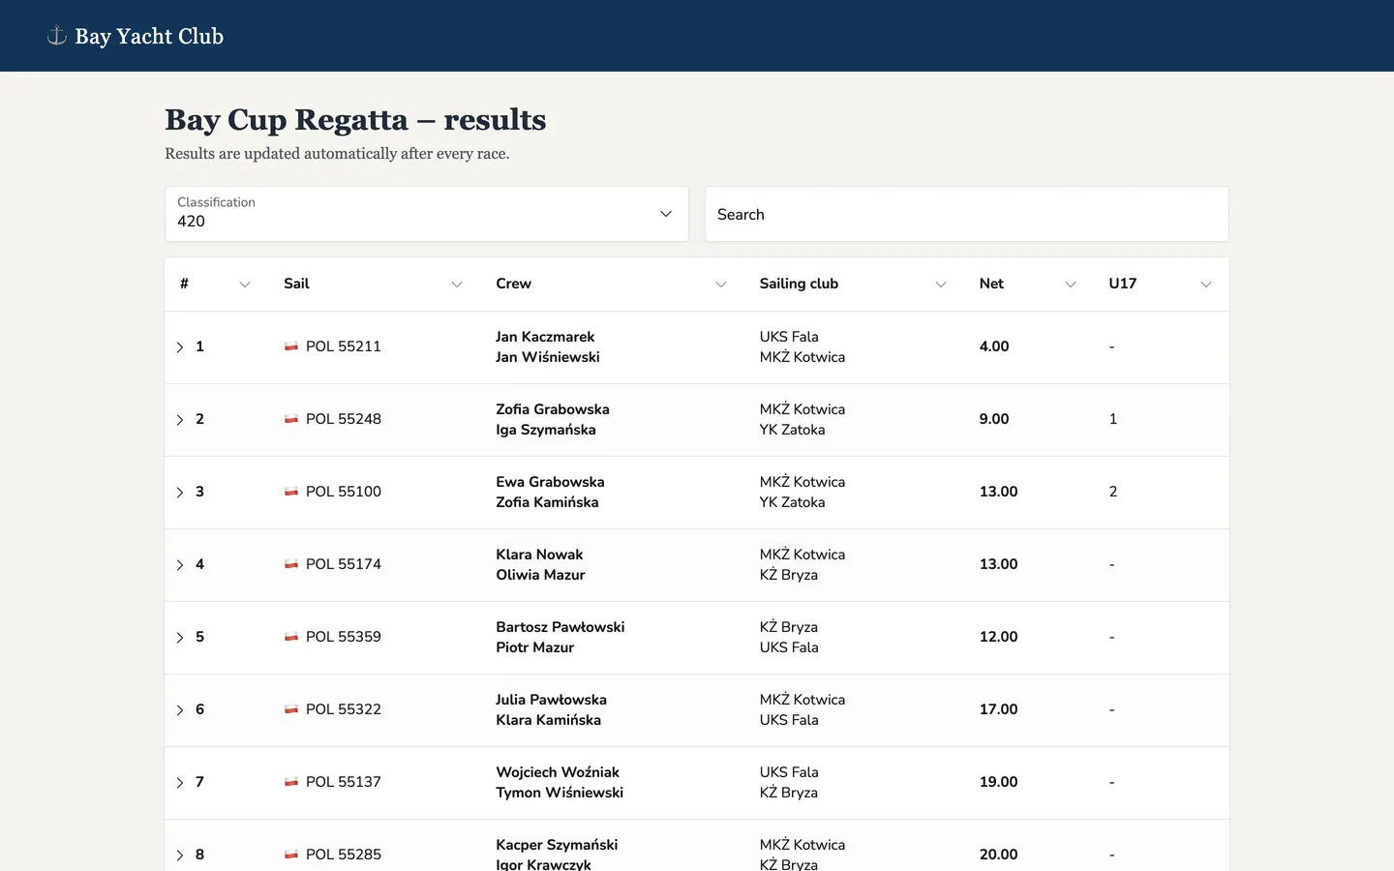Click the flag icon beside POL 55285

(x=291, y=855)
